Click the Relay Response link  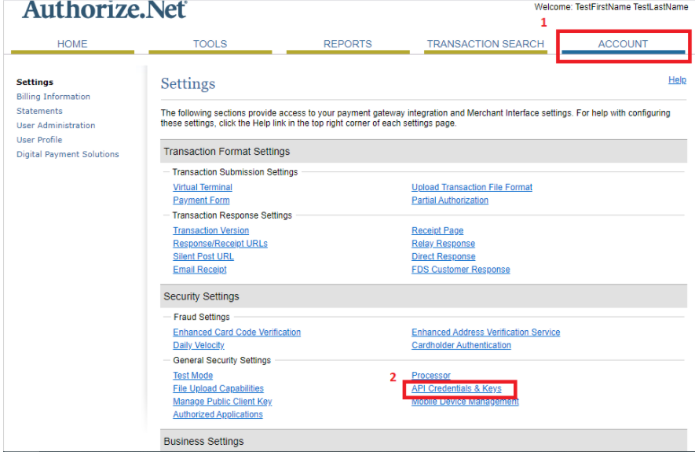443,244
